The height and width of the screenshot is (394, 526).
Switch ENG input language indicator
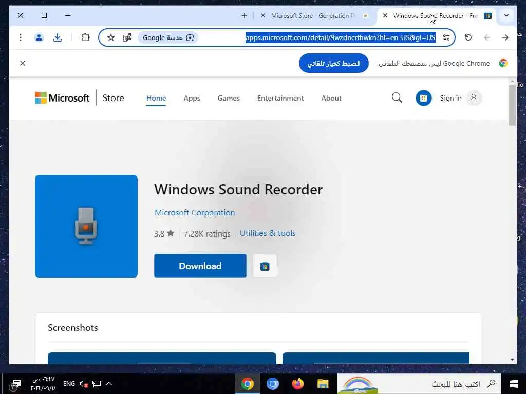point(69,384)
